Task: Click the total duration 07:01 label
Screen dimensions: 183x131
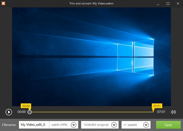Action: pyautogui.click(x=161, y=112)
